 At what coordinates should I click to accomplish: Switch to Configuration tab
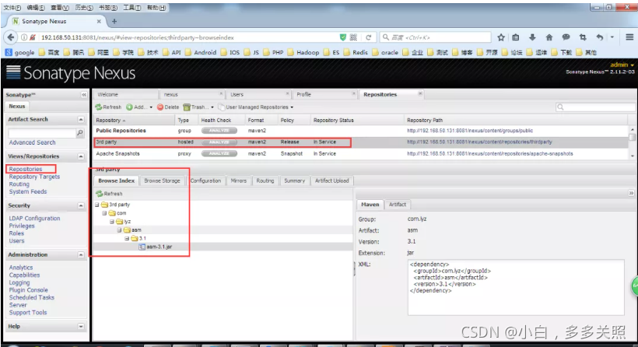click(x=205, y=181)
